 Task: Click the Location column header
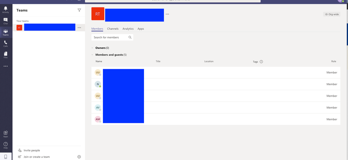click(x=209, y=61)
